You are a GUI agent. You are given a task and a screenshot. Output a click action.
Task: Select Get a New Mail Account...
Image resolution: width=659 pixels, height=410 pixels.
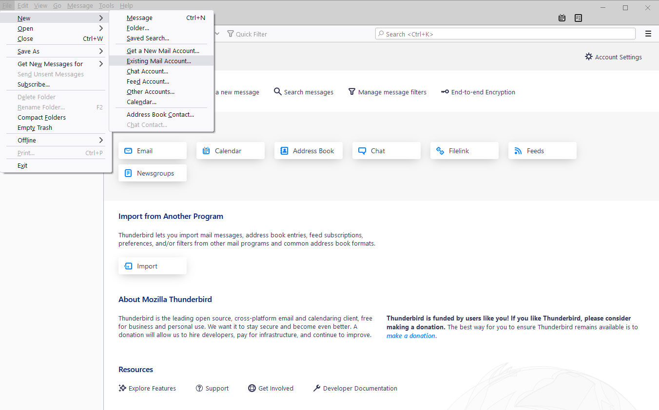pyautogui.click(x=161, y=51)
